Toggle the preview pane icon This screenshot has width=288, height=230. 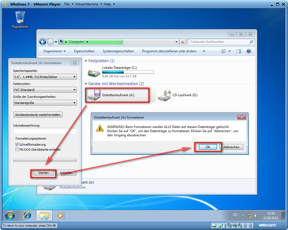(239, 51)
